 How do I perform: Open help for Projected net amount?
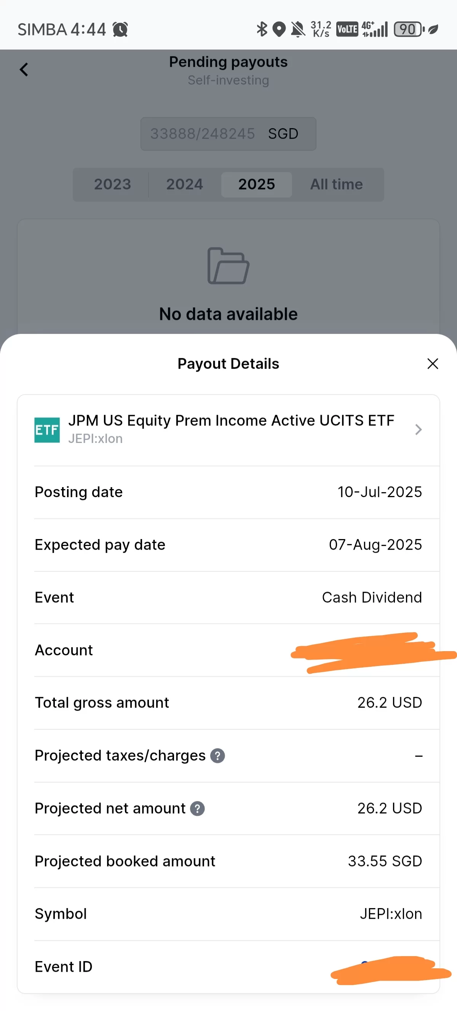[197, 809]
